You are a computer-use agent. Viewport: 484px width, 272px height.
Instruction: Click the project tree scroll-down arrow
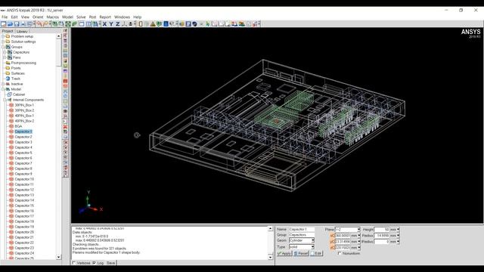pos(59,257)
